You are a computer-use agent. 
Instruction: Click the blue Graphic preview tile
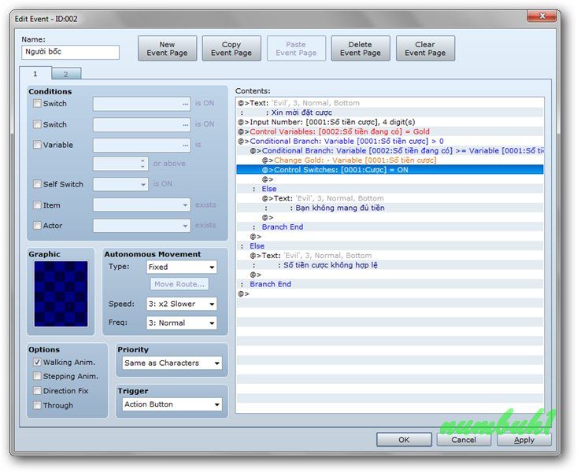click(61, 294)
